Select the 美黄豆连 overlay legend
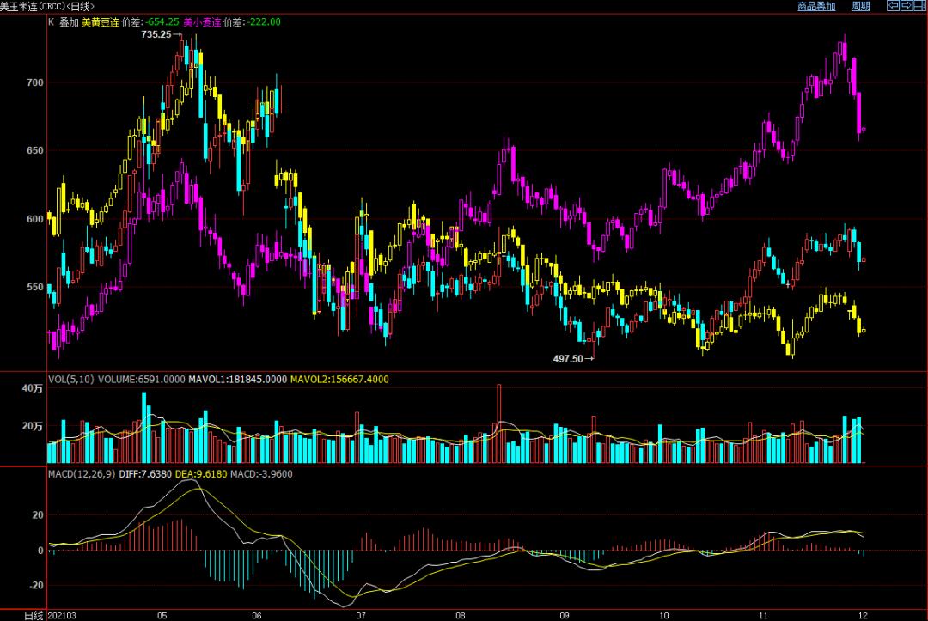This screenshot has width=928, height=621. [x=100, y=21]
